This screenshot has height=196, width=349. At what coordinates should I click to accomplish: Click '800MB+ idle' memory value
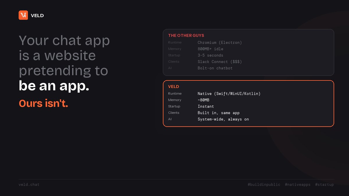coord(211,49)
